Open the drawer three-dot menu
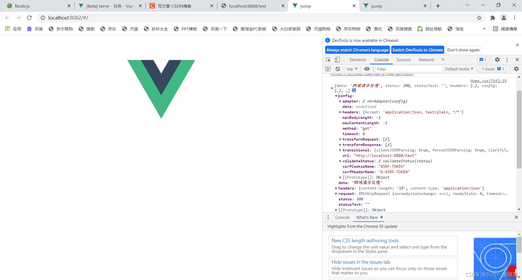This screenshot has height=280, width=522. (328, 217)
